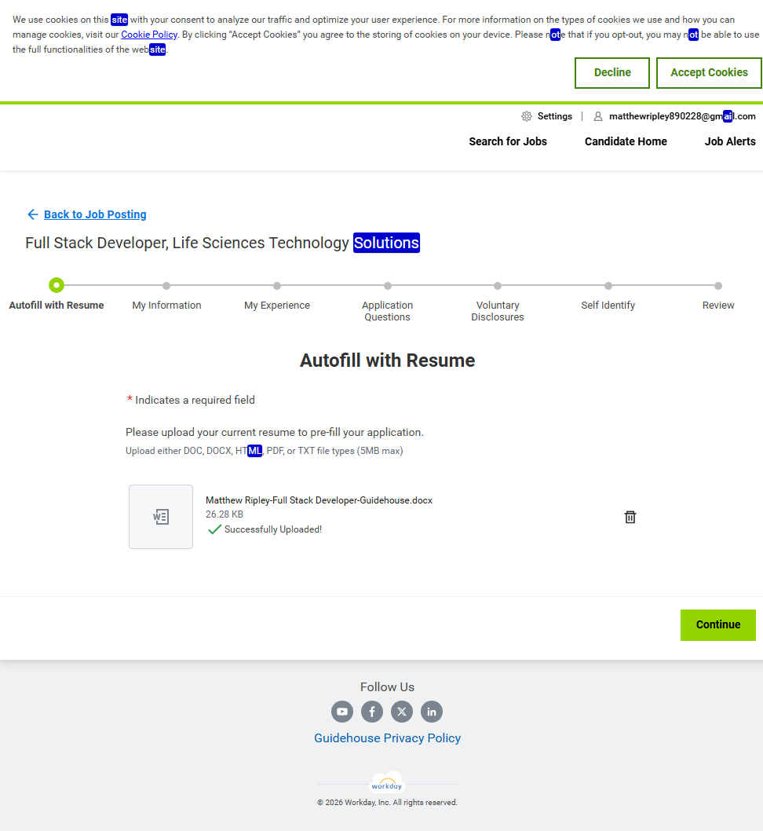Click the Word document file icon thumbnail
This screenshot has height=831, width=763.
pos(161,517)
